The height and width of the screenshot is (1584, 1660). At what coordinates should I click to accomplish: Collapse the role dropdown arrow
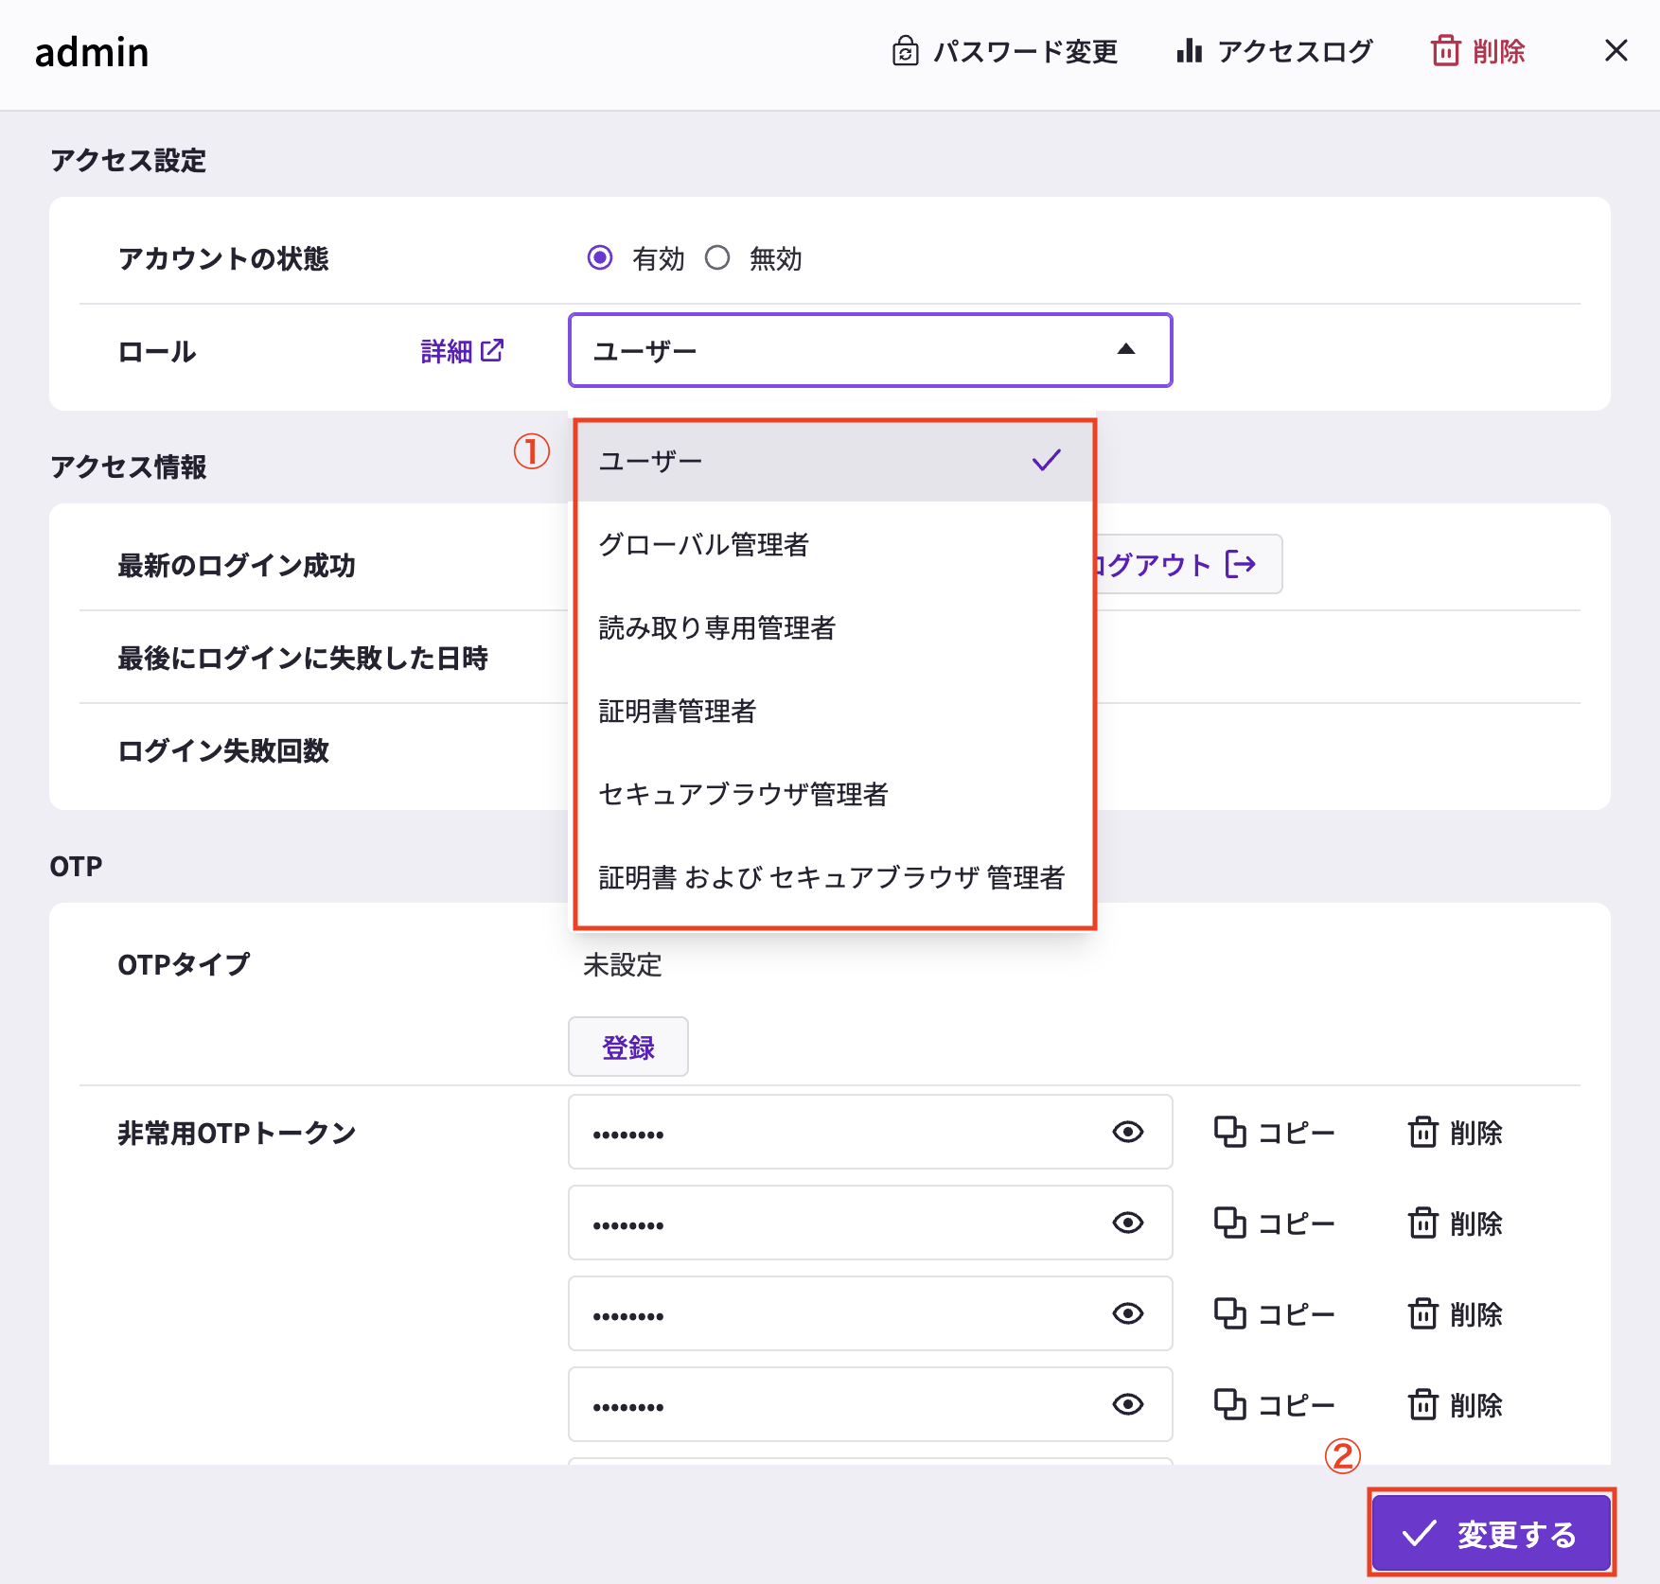click(1126, 350)
